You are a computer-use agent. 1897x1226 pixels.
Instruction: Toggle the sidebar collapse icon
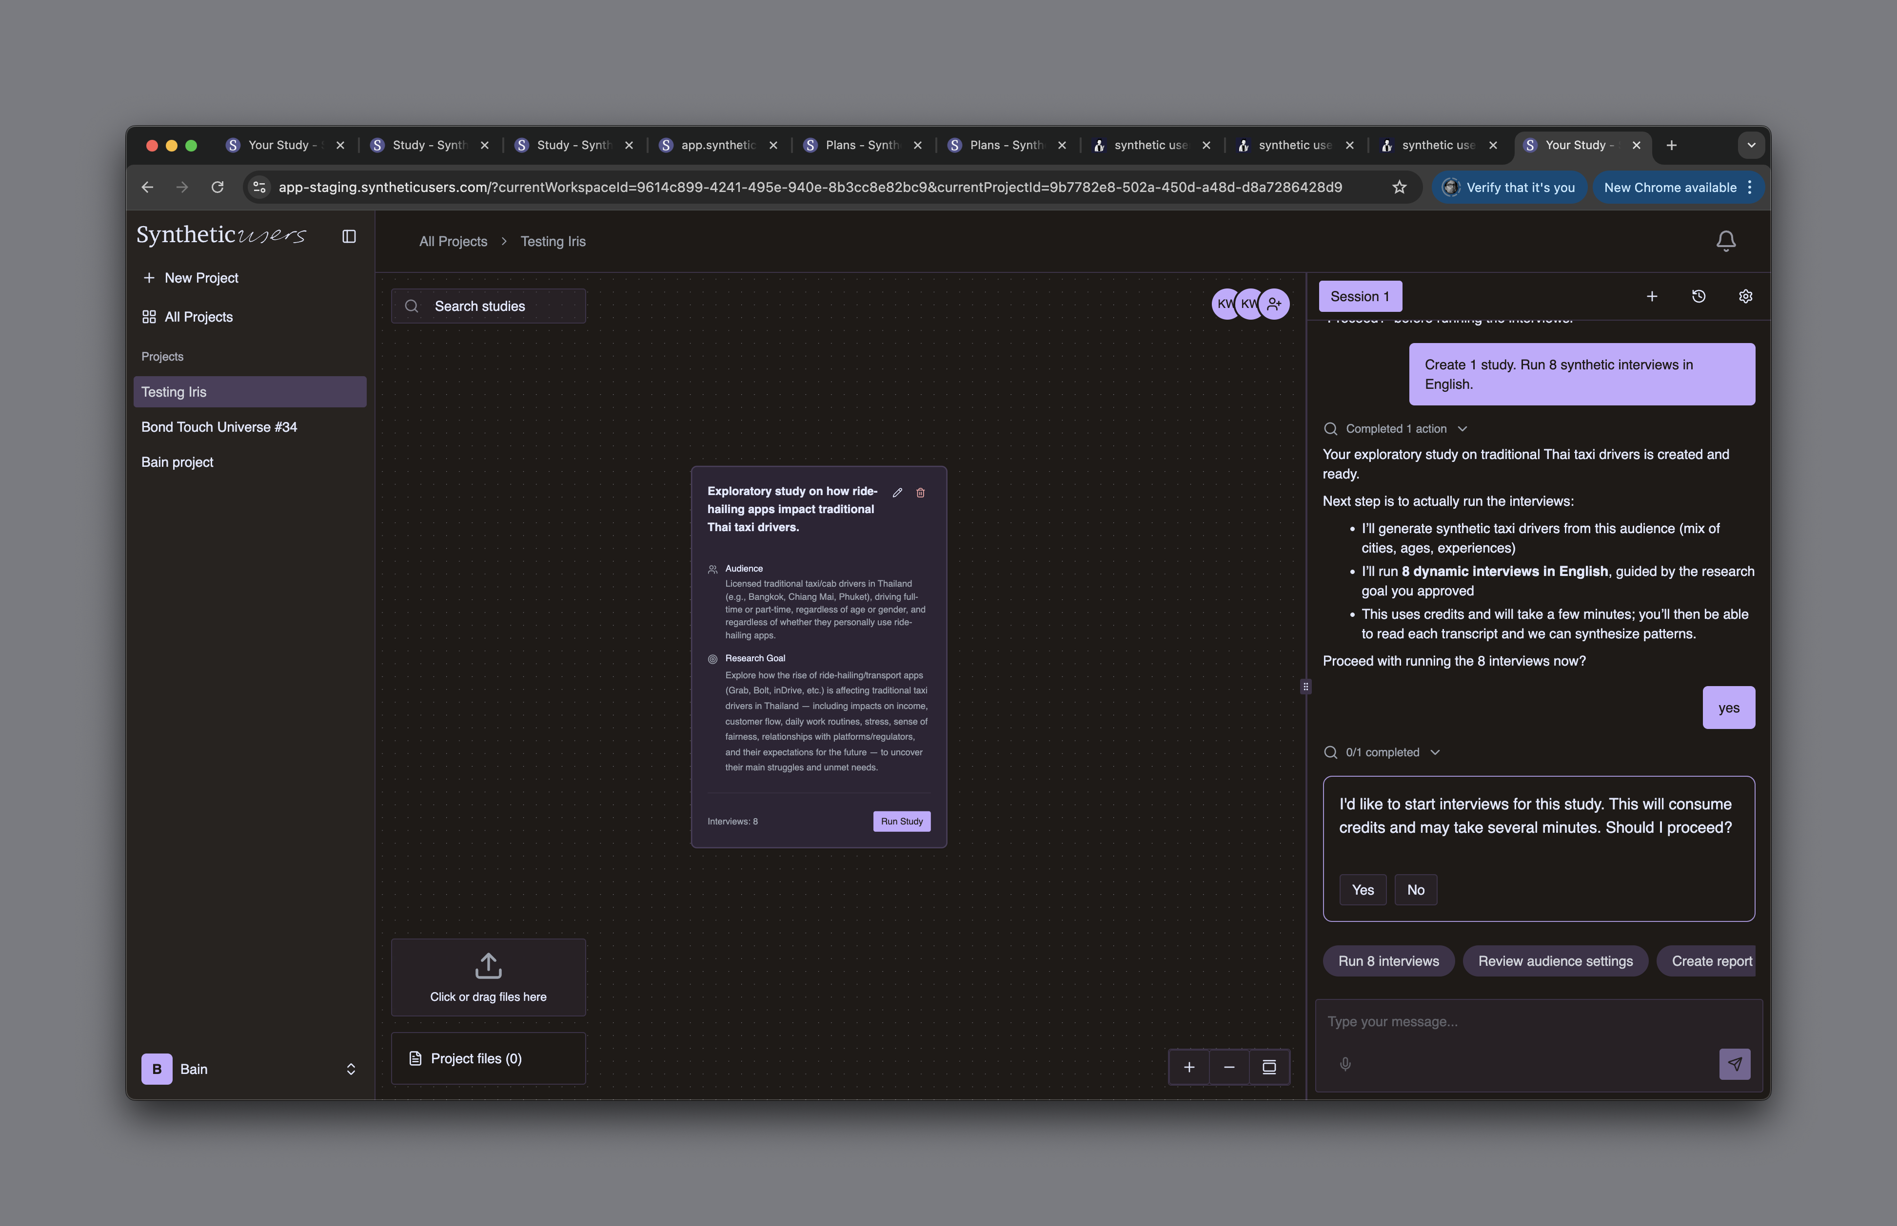[349, 236]
